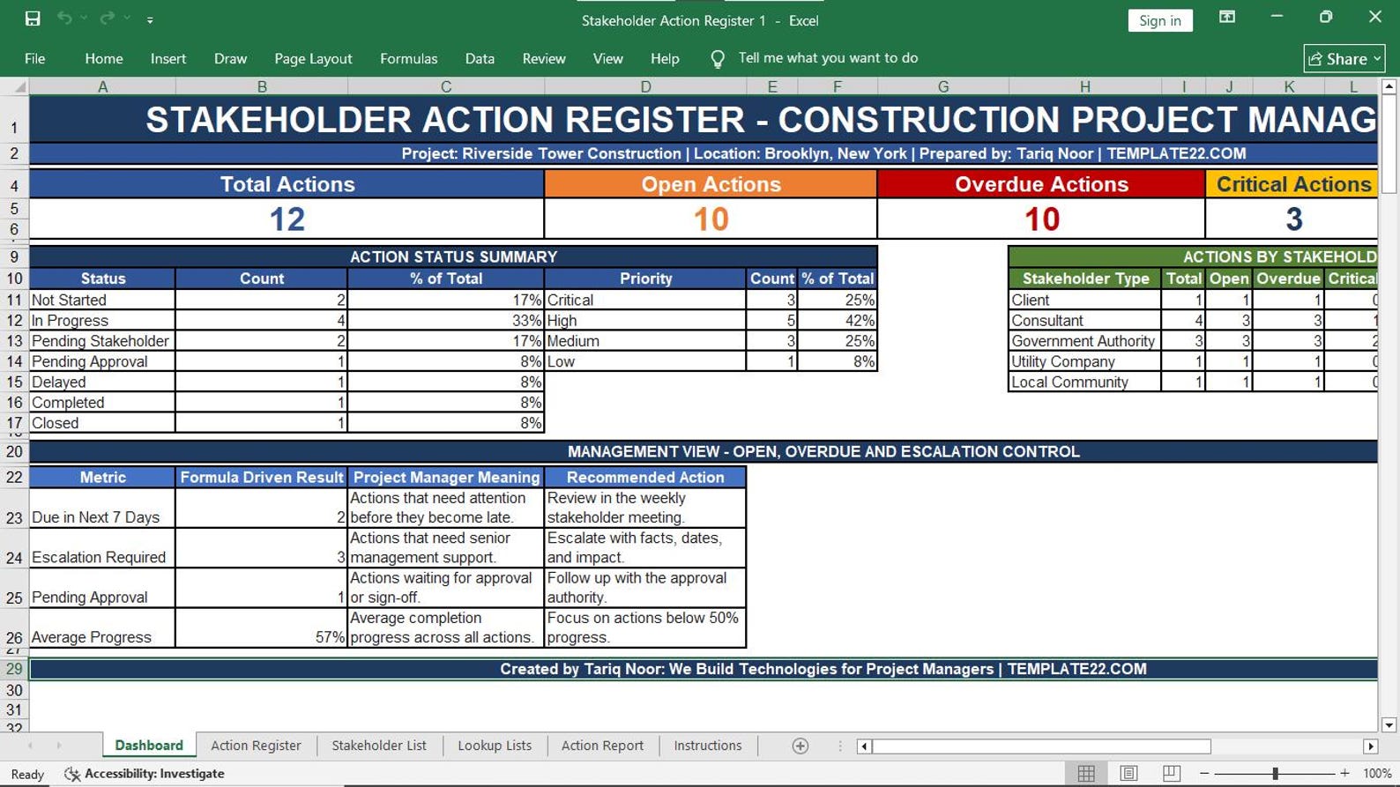Select the Escalation Required metric cell
Screen dimensions: 1400x787
(102, 547)
